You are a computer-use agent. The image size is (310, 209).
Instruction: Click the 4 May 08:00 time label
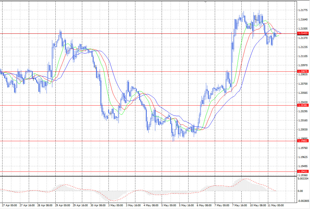151,205
